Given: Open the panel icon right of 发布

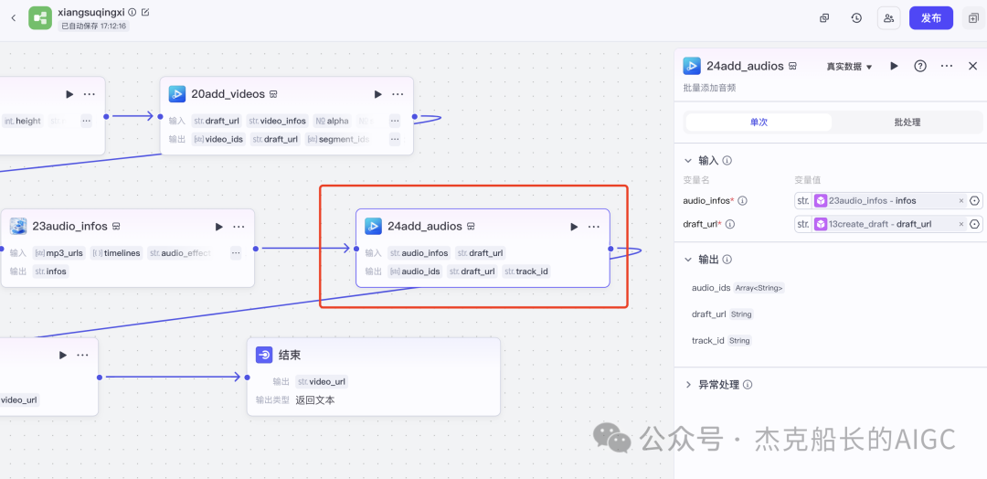Looking at the screenshot, I should (973, 18).
